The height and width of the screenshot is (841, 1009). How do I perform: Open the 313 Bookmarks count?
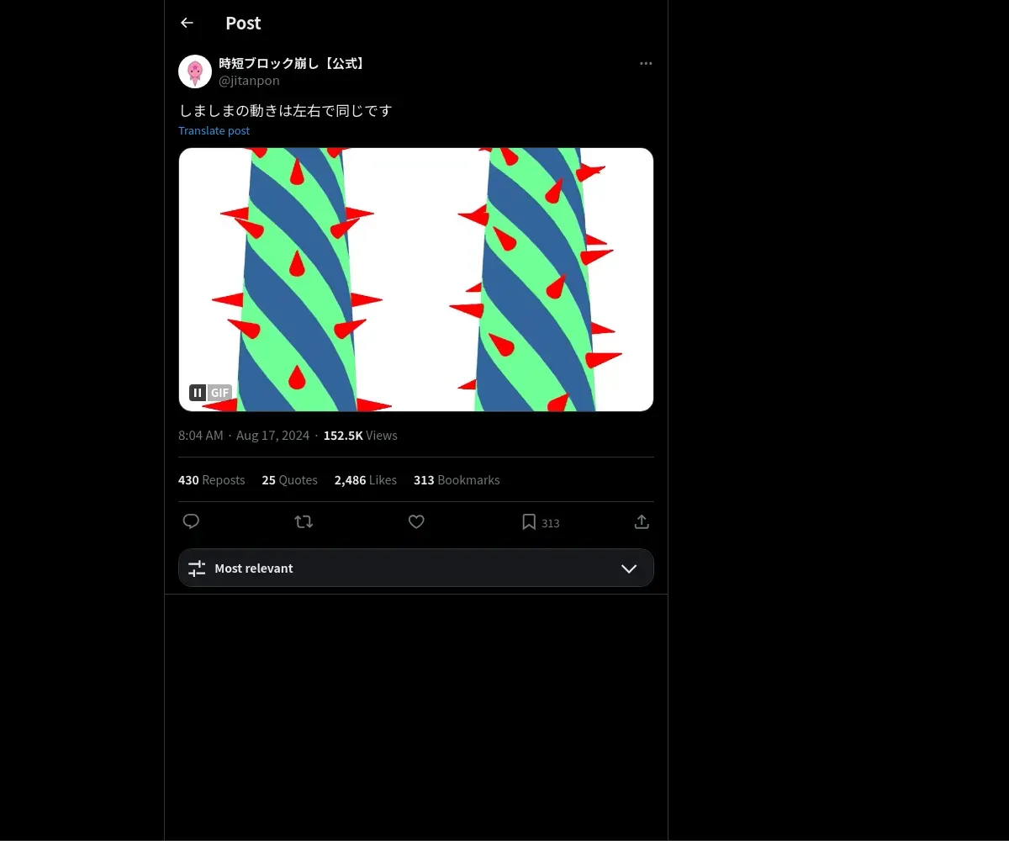pyautogui.click(x=457, y=480)
